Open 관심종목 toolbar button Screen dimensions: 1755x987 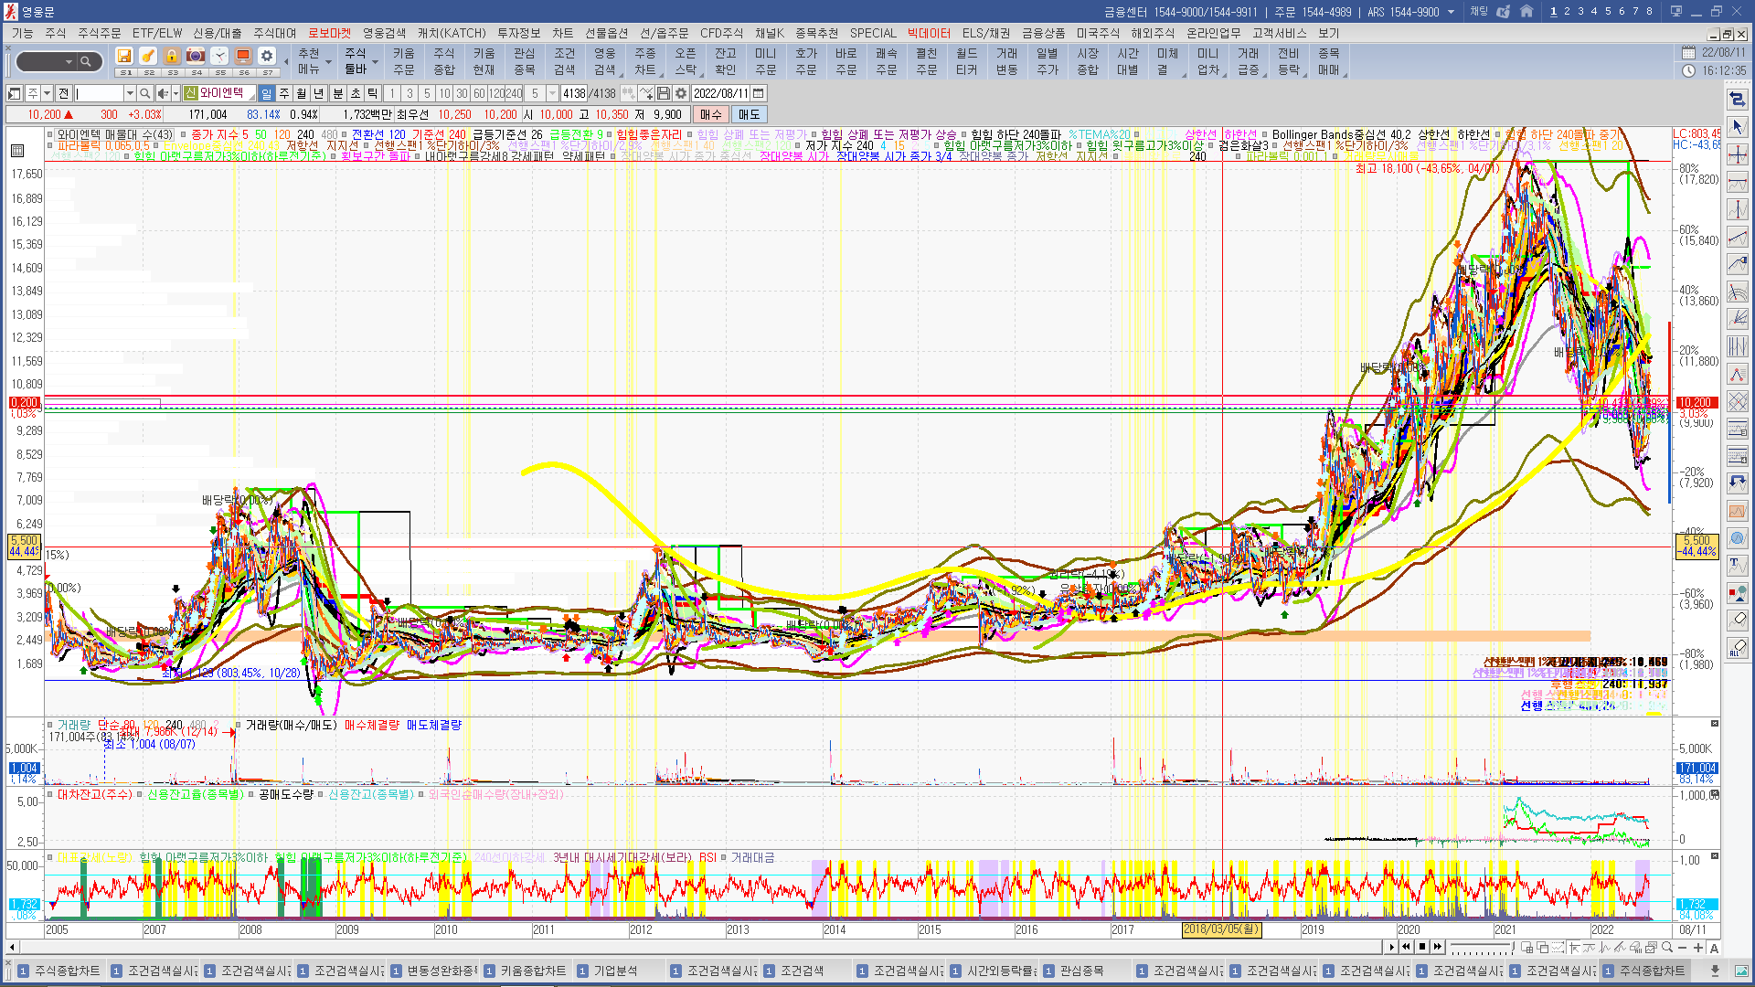coord(524,61)
